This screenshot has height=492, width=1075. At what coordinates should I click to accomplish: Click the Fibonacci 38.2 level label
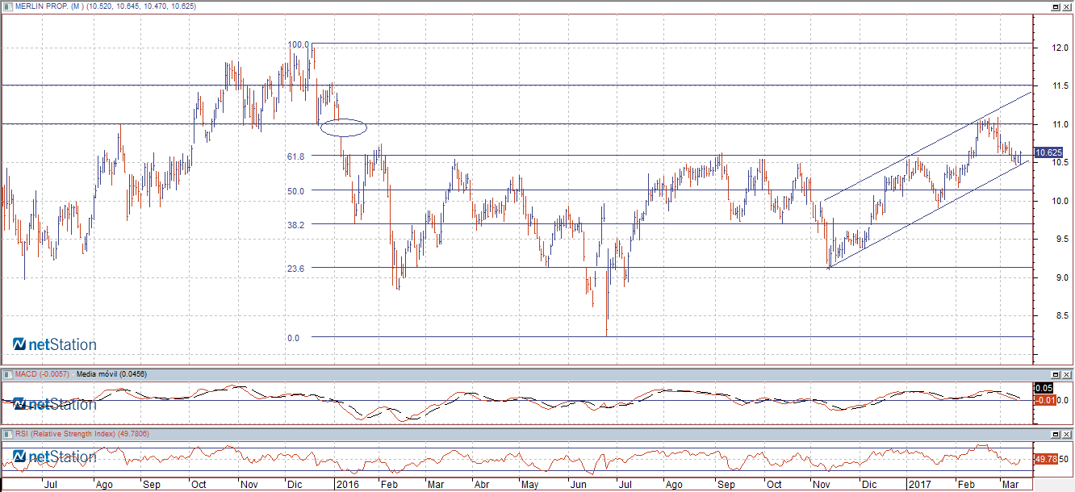coord(295,225)
